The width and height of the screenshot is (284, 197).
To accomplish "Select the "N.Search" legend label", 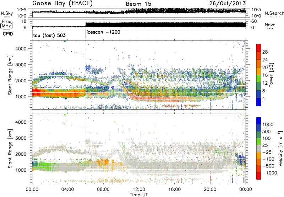I will coord(274,13).
